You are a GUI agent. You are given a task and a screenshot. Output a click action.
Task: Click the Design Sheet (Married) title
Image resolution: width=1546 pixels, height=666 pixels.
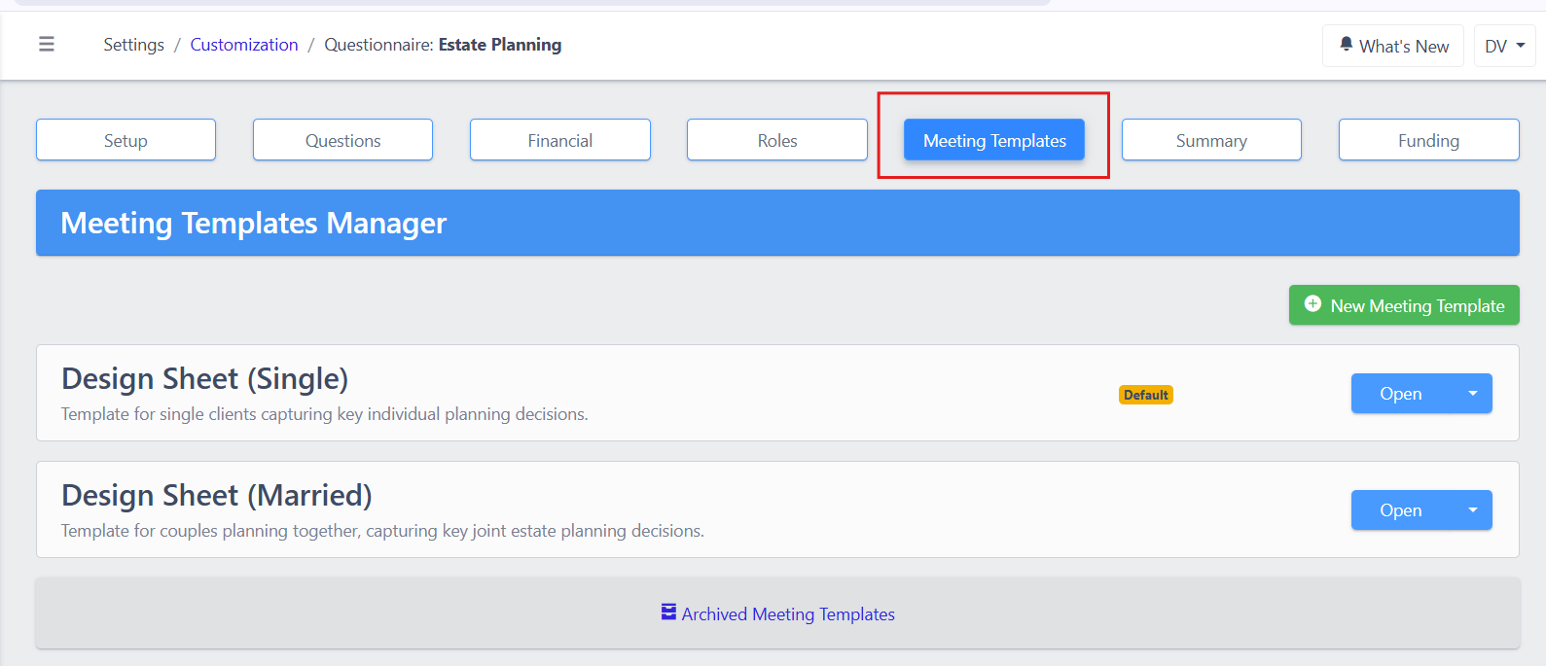[x=216, y=495]
